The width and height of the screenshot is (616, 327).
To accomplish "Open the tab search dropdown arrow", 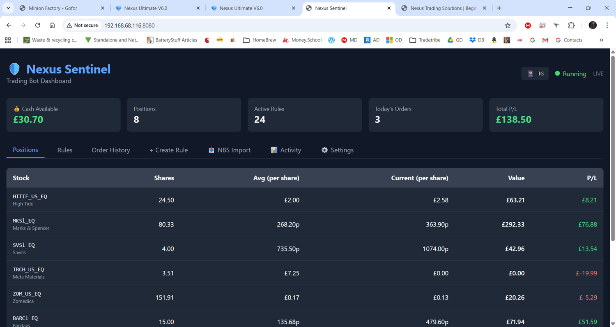I will pyautogui.click(x=8, y=8).
